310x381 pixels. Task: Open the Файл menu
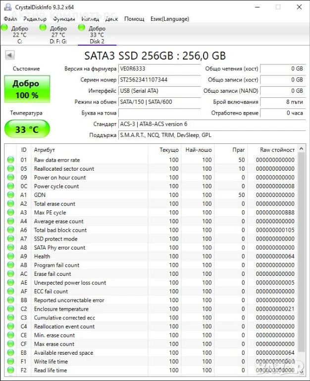click(10, 19)
